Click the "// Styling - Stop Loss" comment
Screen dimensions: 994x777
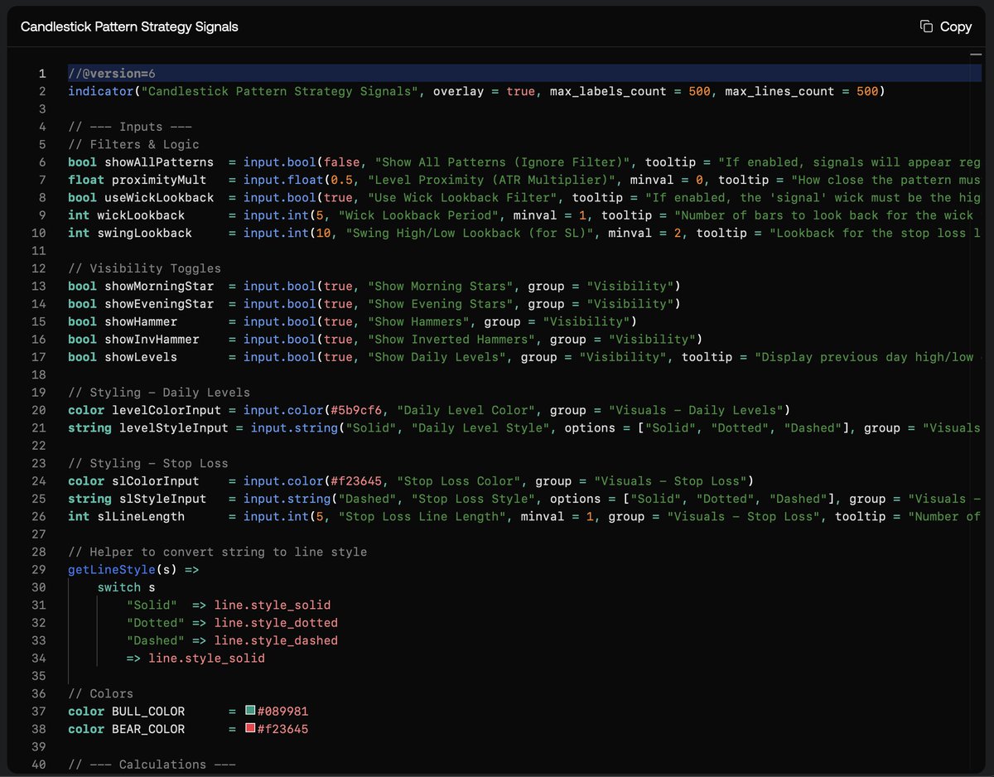click(x=148, y=463)
